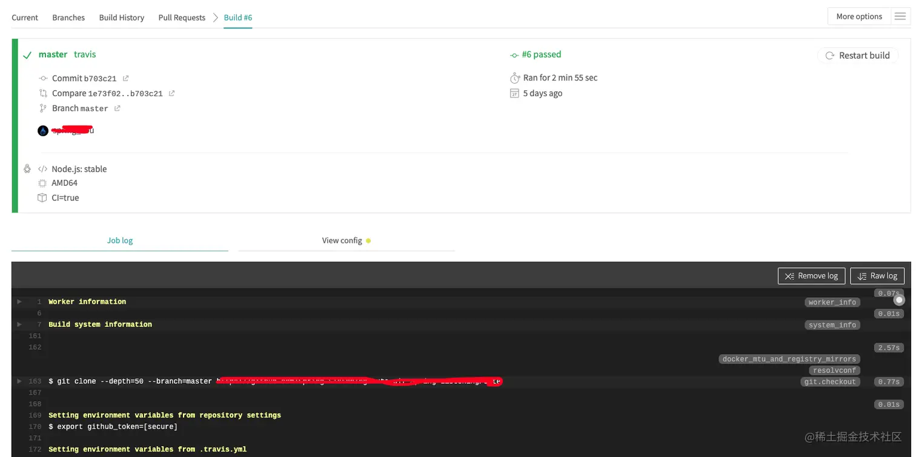
Task: Click the box icon beside CI=true
Action: (42, 198)
